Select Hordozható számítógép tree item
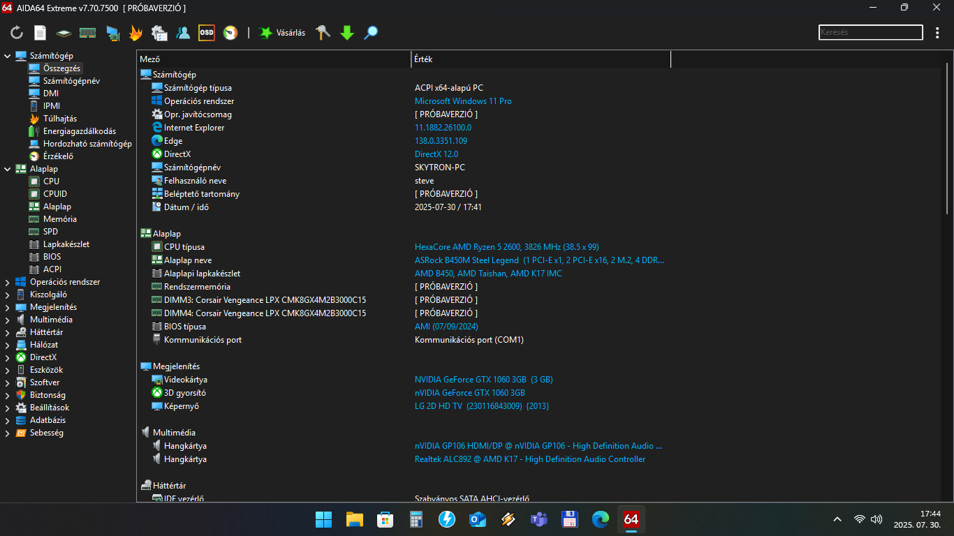 87,144
